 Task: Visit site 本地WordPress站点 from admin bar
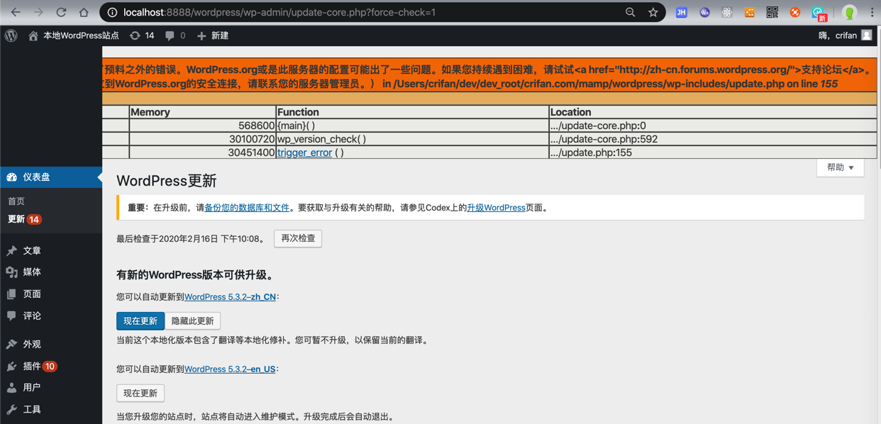[x=73, y=35]
